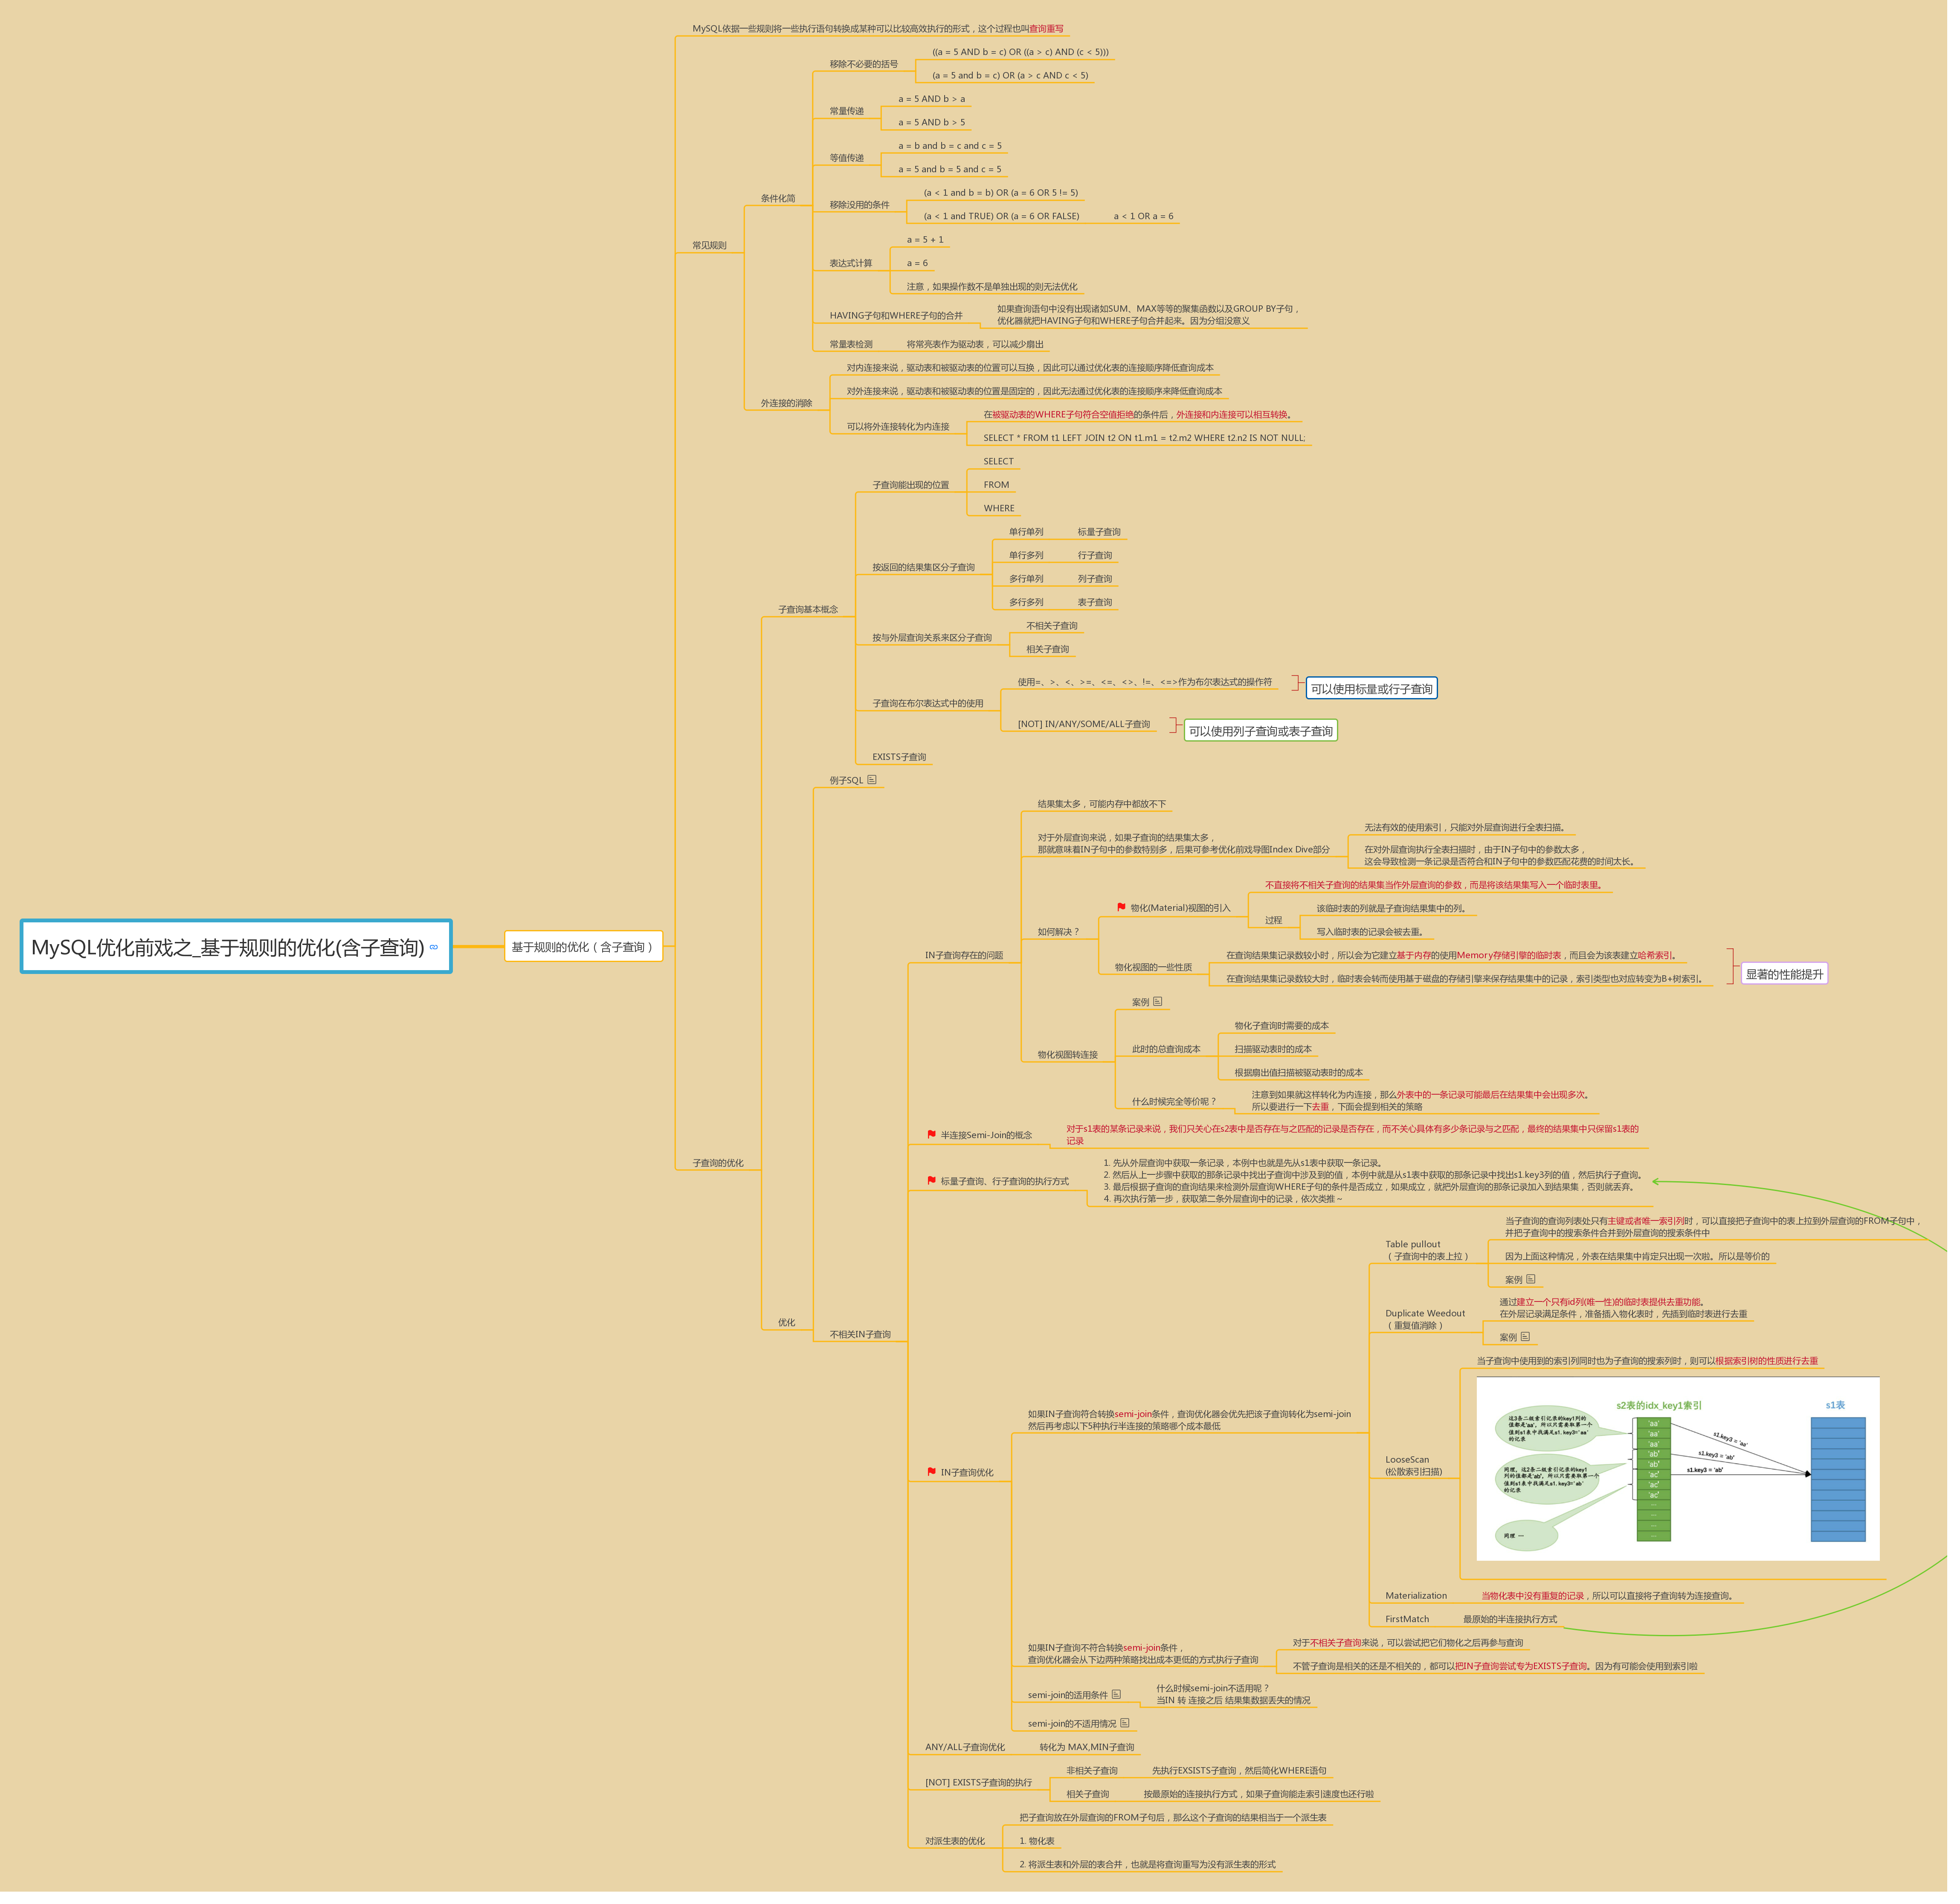1960x1904 pixels.
Task: Select the 物化视图转连接 node
Action: 1075,1061
